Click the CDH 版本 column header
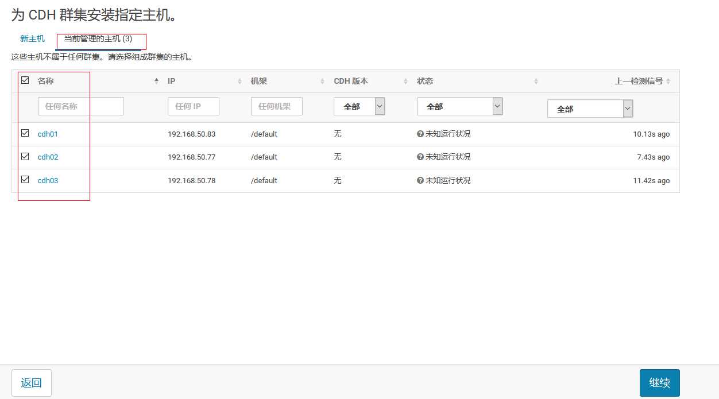719x399 pixels. pos(351,81)
